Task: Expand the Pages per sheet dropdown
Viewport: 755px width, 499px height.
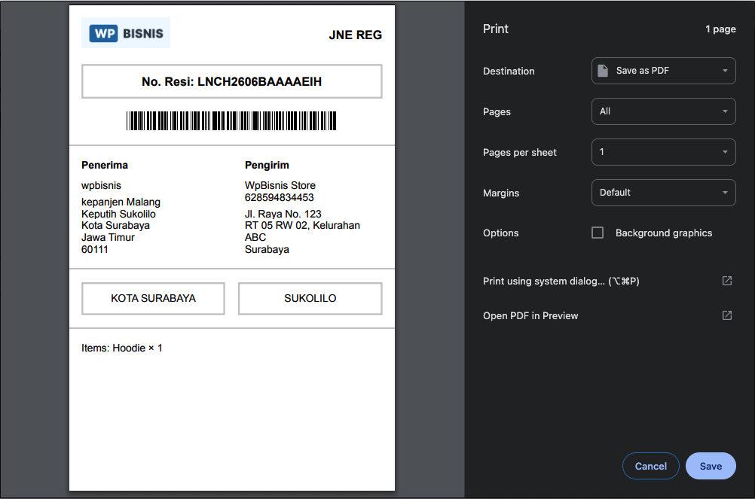Action: point(663,152)
